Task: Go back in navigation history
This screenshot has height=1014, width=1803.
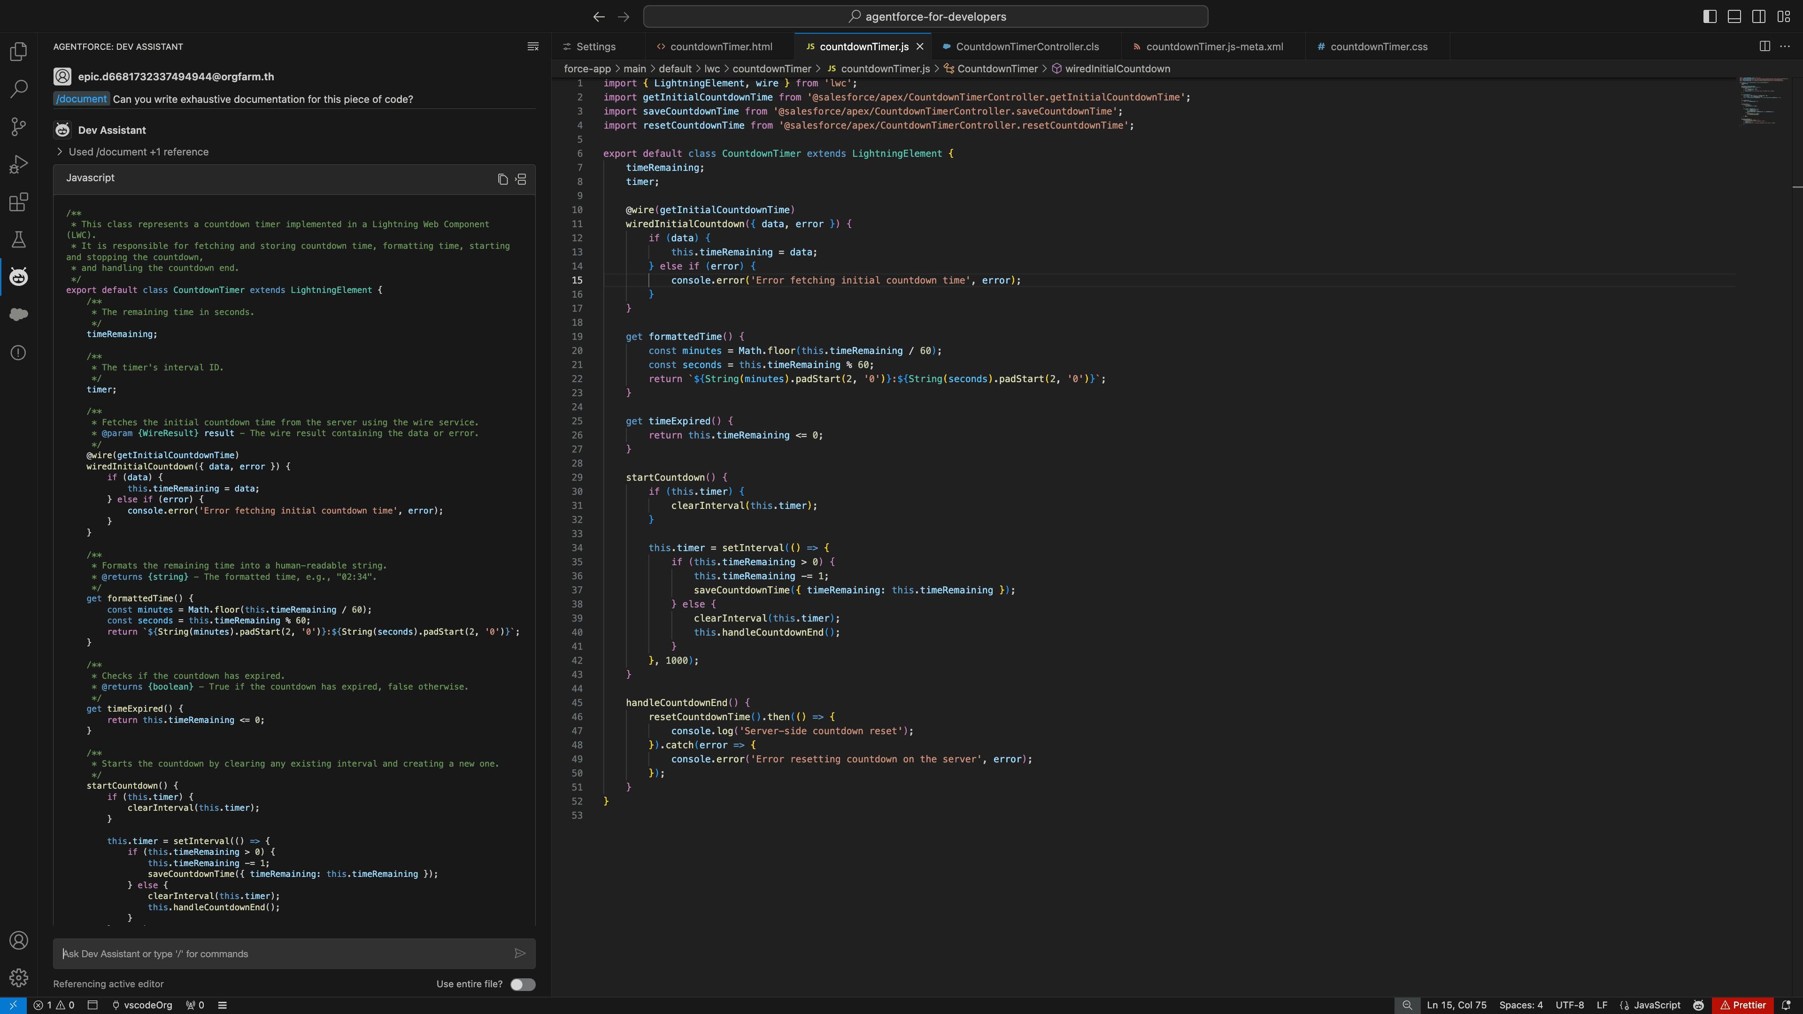Action: click(x=599, y=17)
